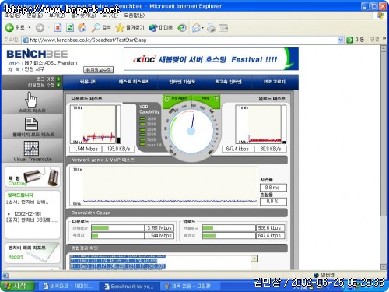Click the BENCHBEE logo
The image size is (389, 292).
click(37, 54)
